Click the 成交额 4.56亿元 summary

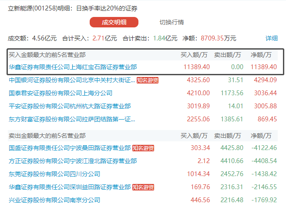pos(32,38)
